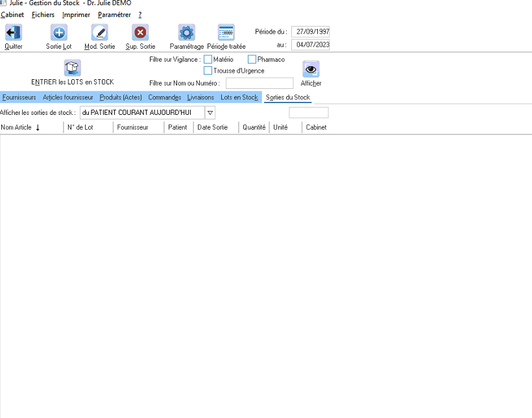532x418 pixels.
Task: Expand the sorties de stock dropdown arrow
Action: click(210, 113)
